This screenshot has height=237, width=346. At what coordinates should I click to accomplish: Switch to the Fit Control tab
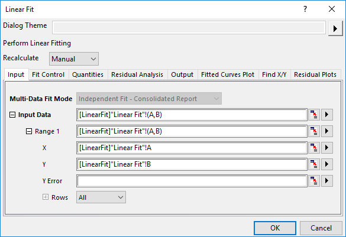tap(48, 74)
